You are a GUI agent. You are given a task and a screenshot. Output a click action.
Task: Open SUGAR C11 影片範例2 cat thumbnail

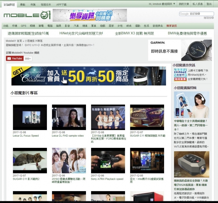30,160
